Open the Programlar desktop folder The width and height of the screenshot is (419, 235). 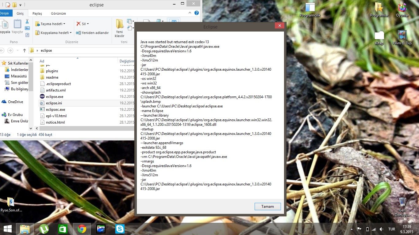[379, 10]
